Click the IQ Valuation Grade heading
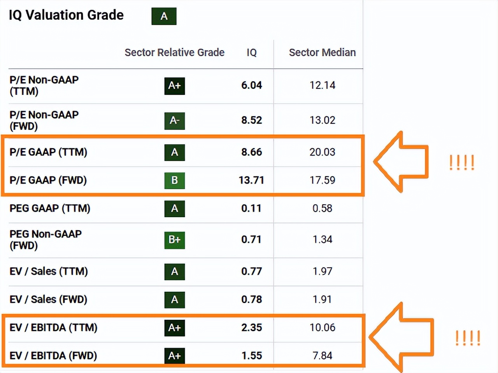Image resolution: width=498 pixels, height=373 pixels. click(x=66, y=15)
